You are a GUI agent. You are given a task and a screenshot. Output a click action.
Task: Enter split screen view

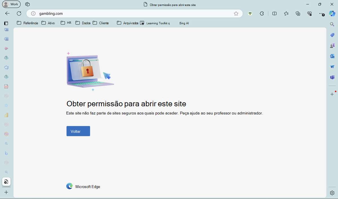[274, 14]
